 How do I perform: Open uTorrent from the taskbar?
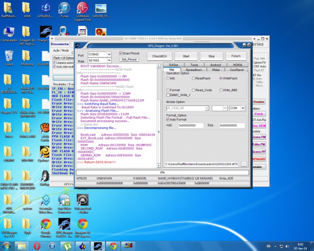point(67,246)
